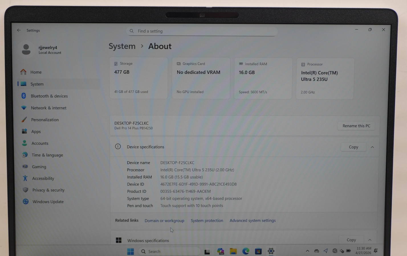Show hidden icons in the system tray
The image size is (407, 256).
pyautogui.click(x=307, y=251)
